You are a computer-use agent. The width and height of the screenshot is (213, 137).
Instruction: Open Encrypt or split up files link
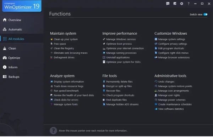(119, 86)
